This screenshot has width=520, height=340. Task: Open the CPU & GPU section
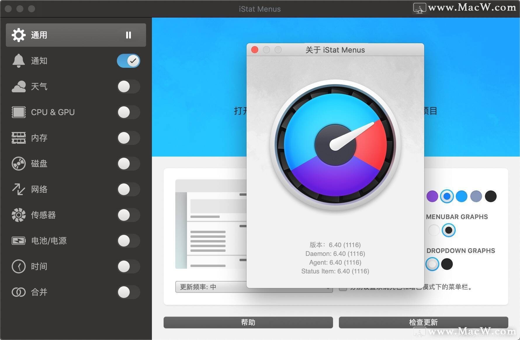(76, 112)
